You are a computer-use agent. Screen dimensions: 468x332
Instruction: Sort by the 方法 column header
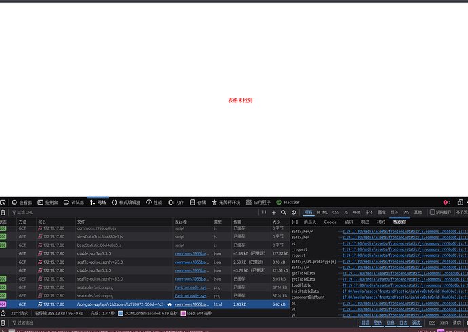26,222
